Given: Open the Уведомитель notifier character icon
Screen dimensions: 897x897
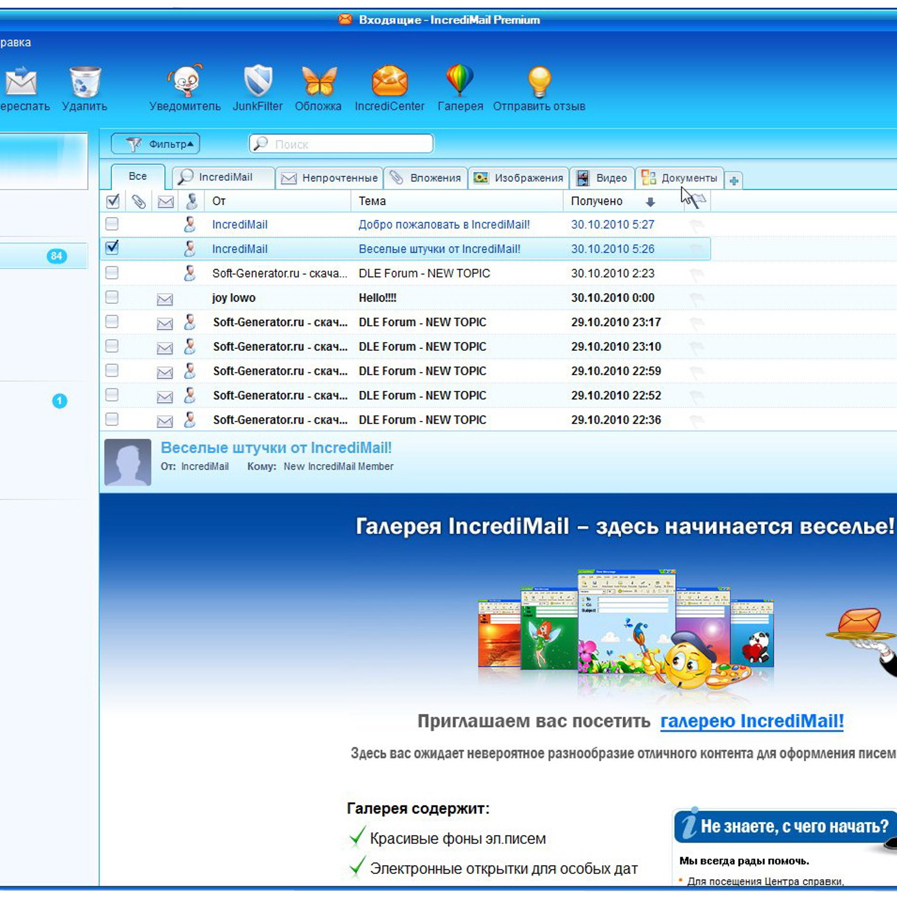Looking at the screenshot, I should (x=185, y=81).
